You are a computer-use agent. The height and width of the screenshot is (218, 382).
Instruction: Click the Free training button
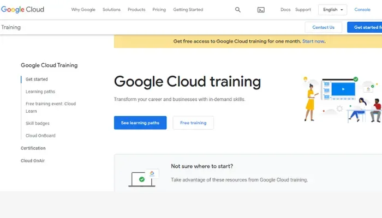click(x=193, y=123)
